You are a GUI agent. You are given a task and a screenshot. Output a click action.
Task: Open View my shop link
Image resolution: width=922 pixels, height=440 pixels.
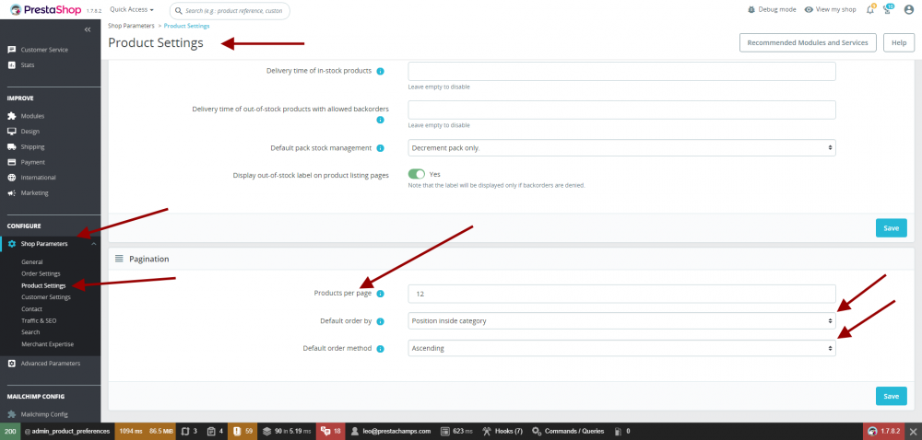831,10
